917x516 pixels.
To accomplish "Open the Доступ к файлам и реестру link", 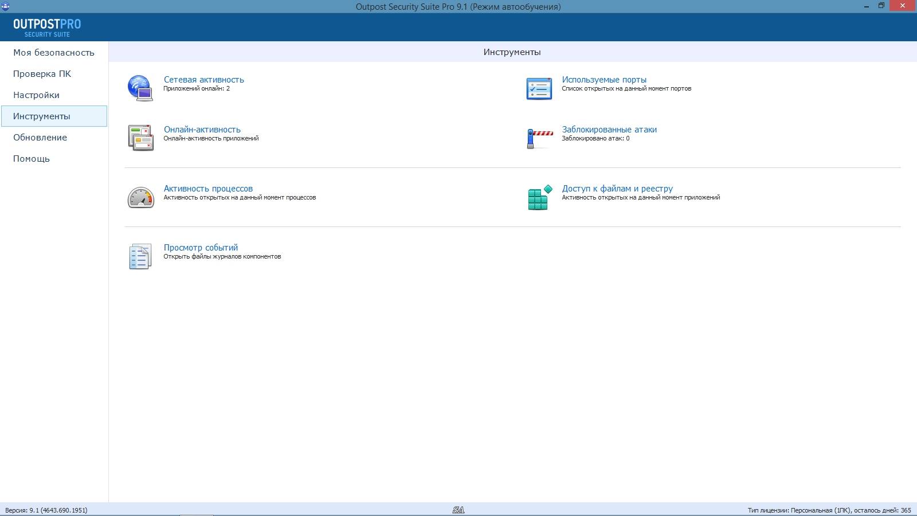I will click(617, 189).
